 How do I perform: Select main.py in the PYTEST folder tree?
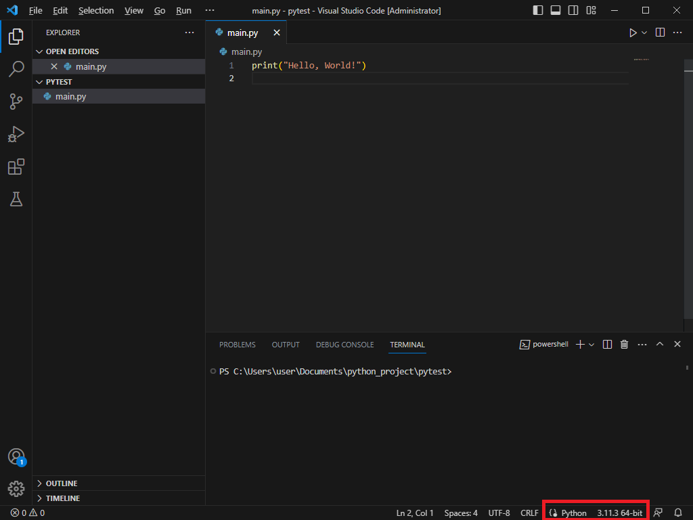(x=70, y=97)
